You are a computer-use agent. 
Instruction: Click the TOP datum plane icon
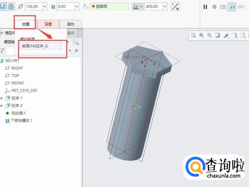point(7,76)
